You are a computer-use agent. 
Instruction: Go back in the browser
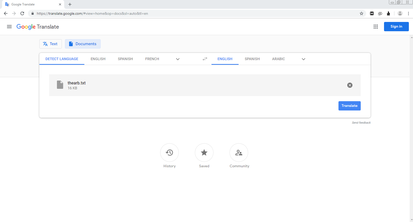point(6,13)
